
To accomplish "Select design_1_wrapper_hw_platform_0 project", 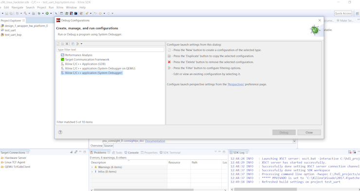I will pos(24,26).
